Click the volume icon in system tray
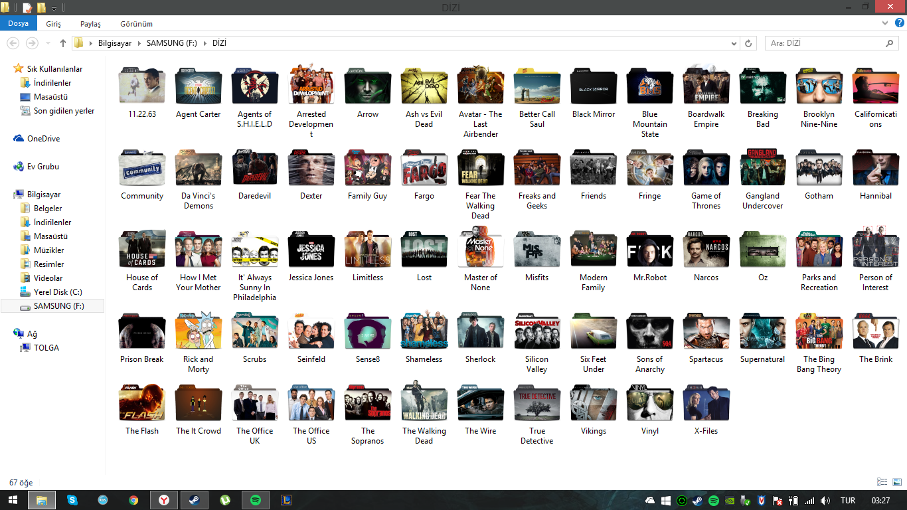Screen dimensions: 907x510 coord(825,501)
